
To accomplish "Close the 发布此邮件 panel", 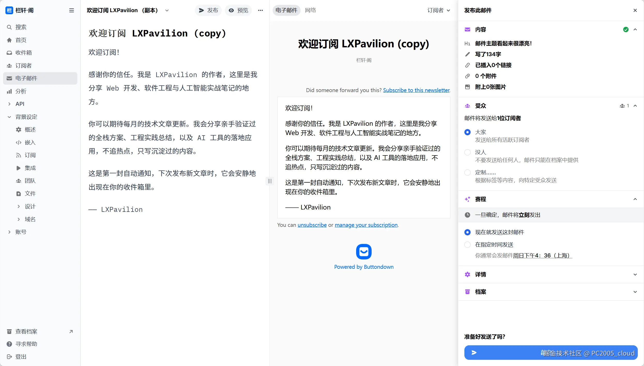I will (x=635, y=10).
